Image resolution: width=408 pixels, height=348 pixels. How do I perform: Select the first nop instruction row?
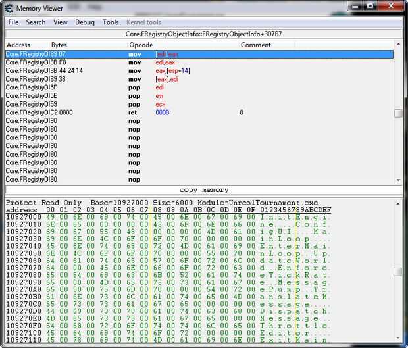pyautogui.click(x=199, y=120)
